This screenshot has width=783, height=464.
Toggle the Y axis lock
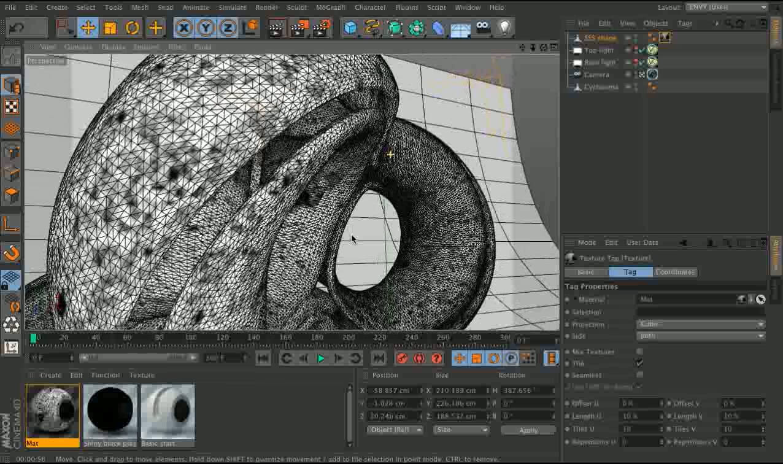point(206,28)
